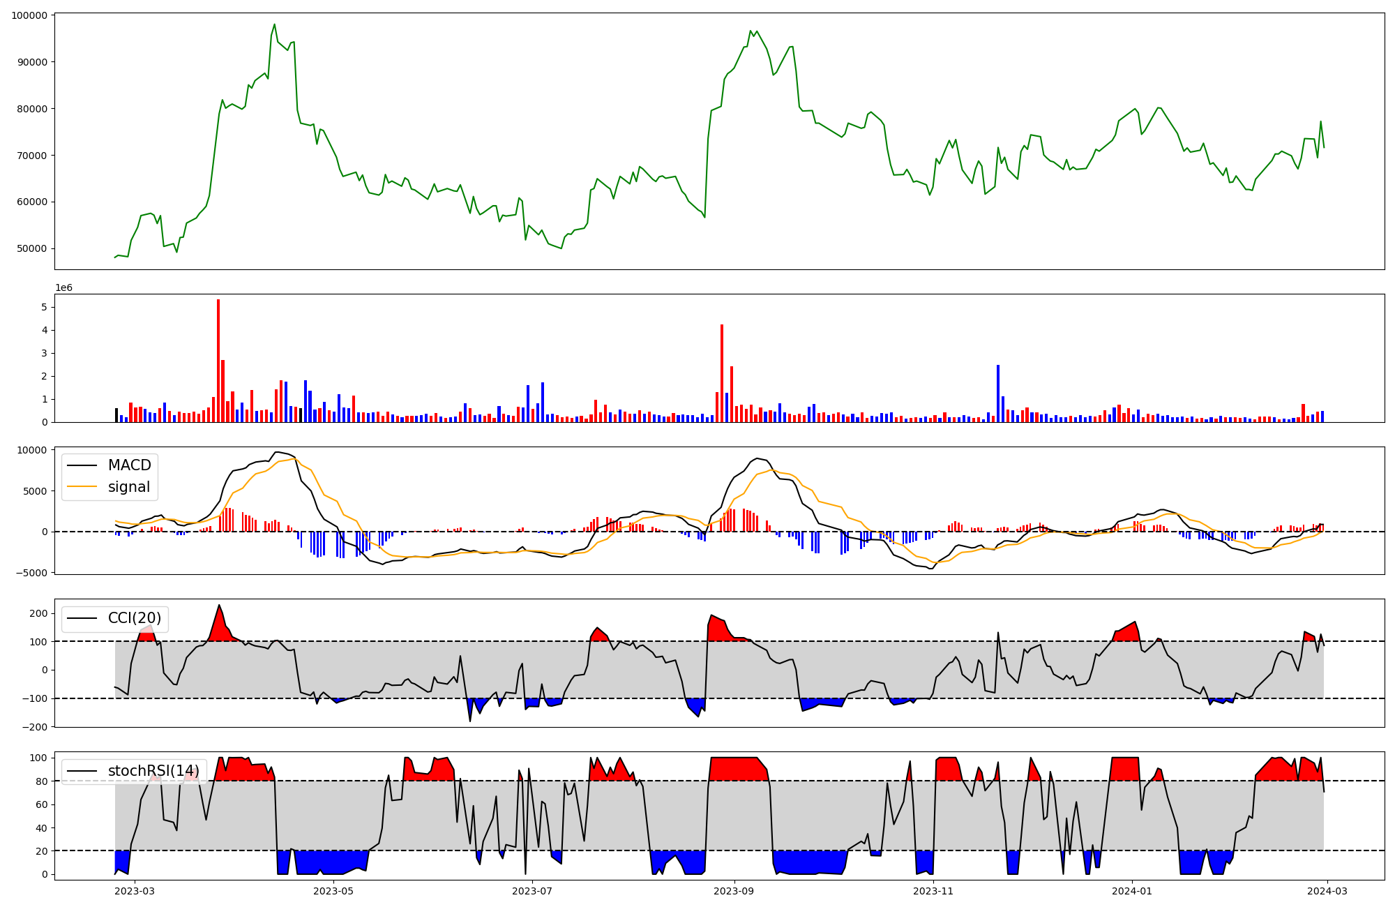This screenshot has height=907, width=1395.
Task: Click the highest green price peak
Action: tap(274, 25)
